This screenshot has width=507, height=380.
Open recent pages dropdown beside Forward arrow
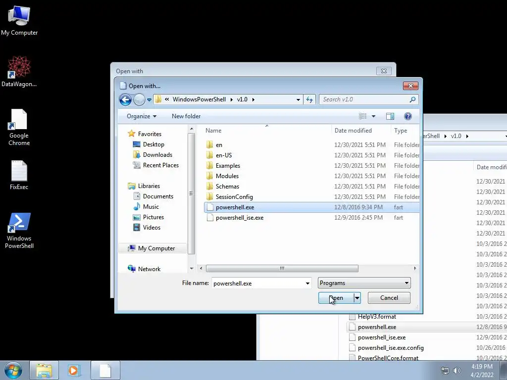[149, 100]
